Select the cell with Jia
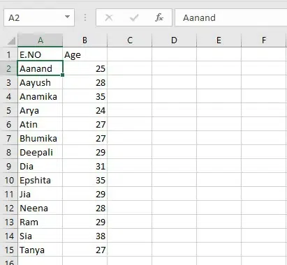 [x=41, y=194]
